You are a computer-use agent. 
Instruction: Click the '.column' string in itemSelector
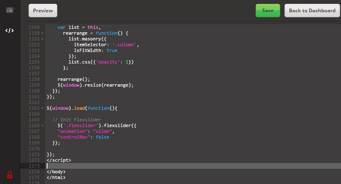click(124, 45)
